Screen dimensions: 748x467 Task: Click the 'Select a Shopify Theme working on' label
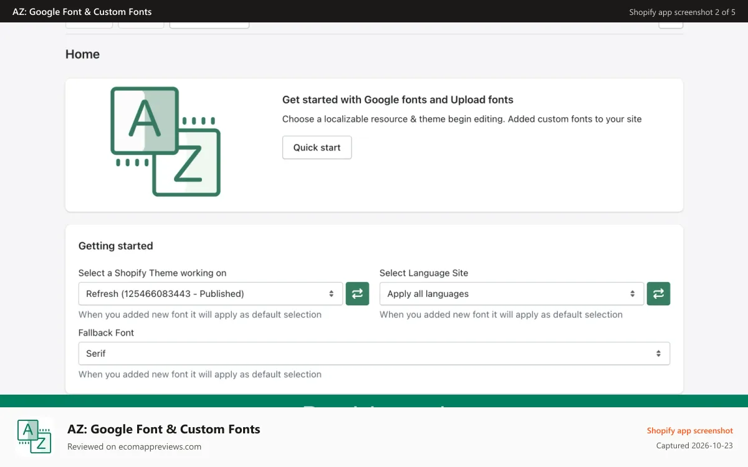pyautogui.click(x=152, y=273)
